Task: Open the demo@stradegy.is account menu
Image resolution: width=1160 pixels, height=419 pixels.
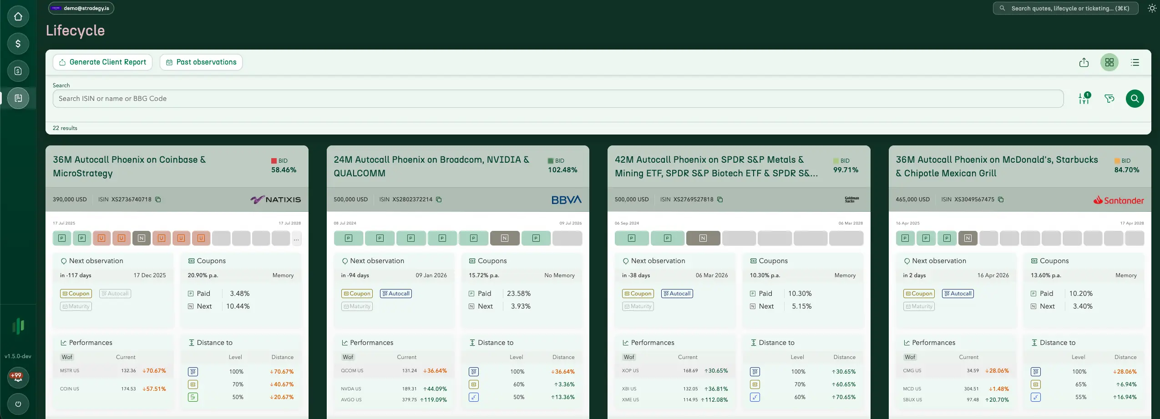Action: pyautogui.click(x=81, y=8)
